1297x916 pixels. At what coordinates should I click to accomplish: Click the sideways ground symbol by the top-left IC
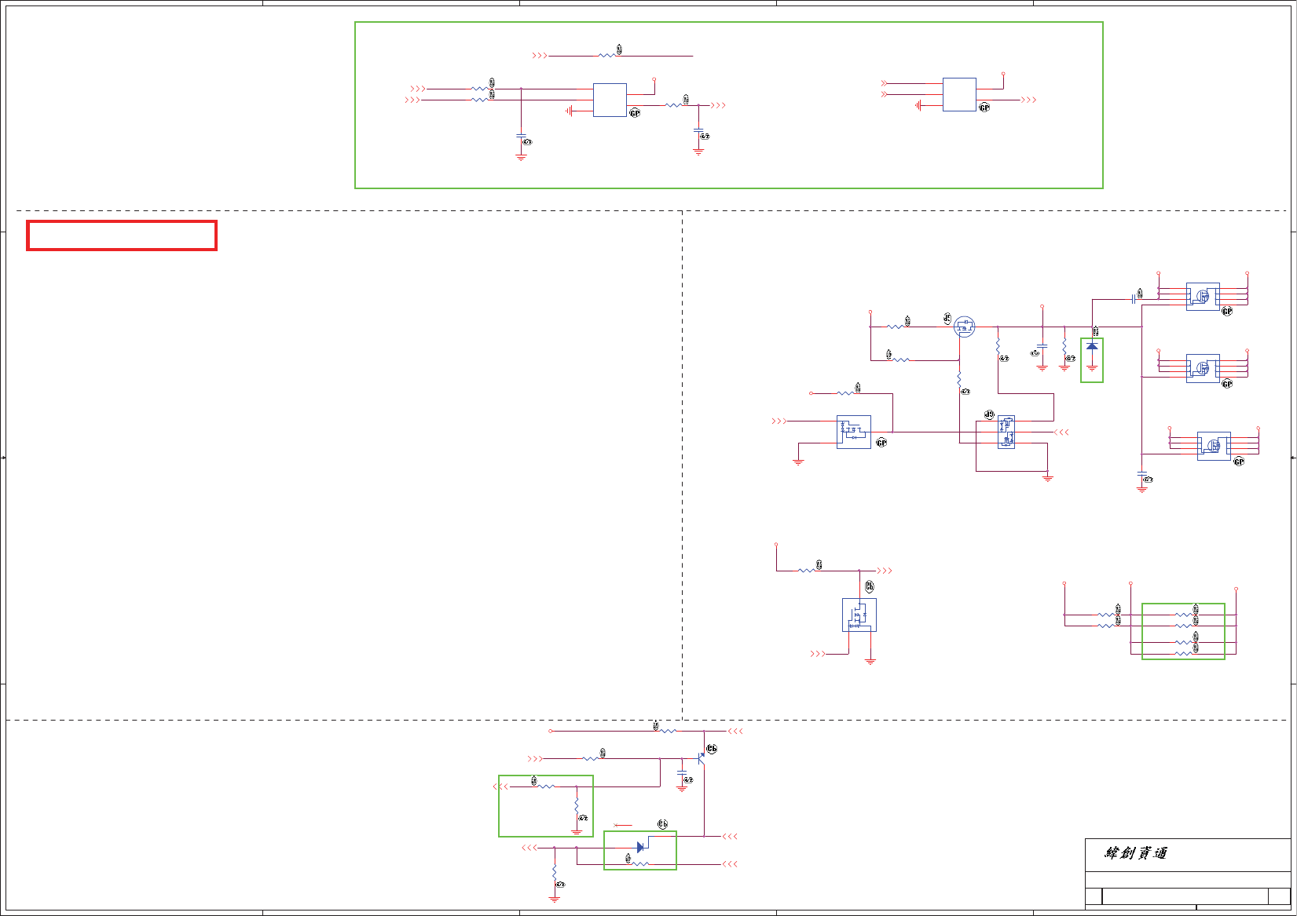pyautogui.click(x=570, y=111)
